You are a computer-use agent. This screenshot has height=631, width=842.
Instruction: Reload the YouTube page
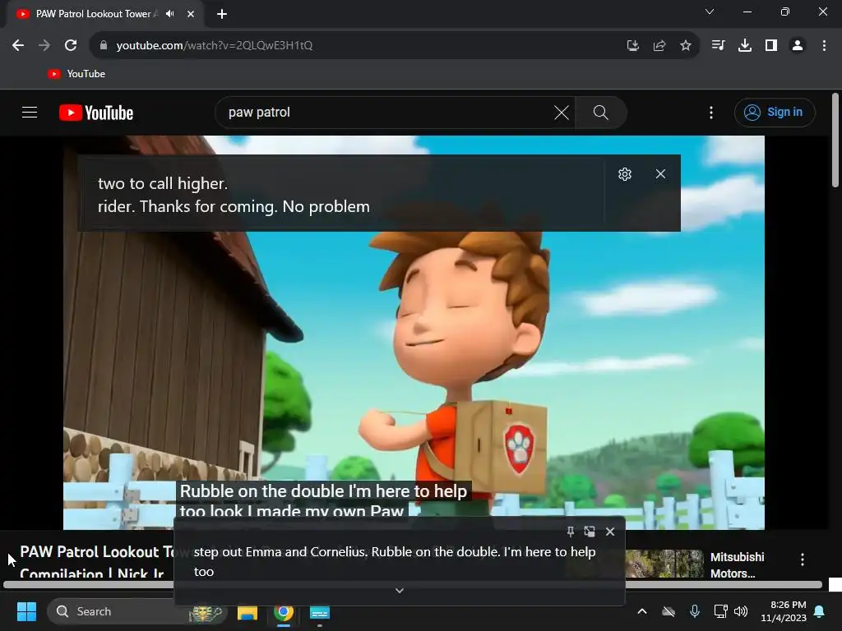click(71, 46)
